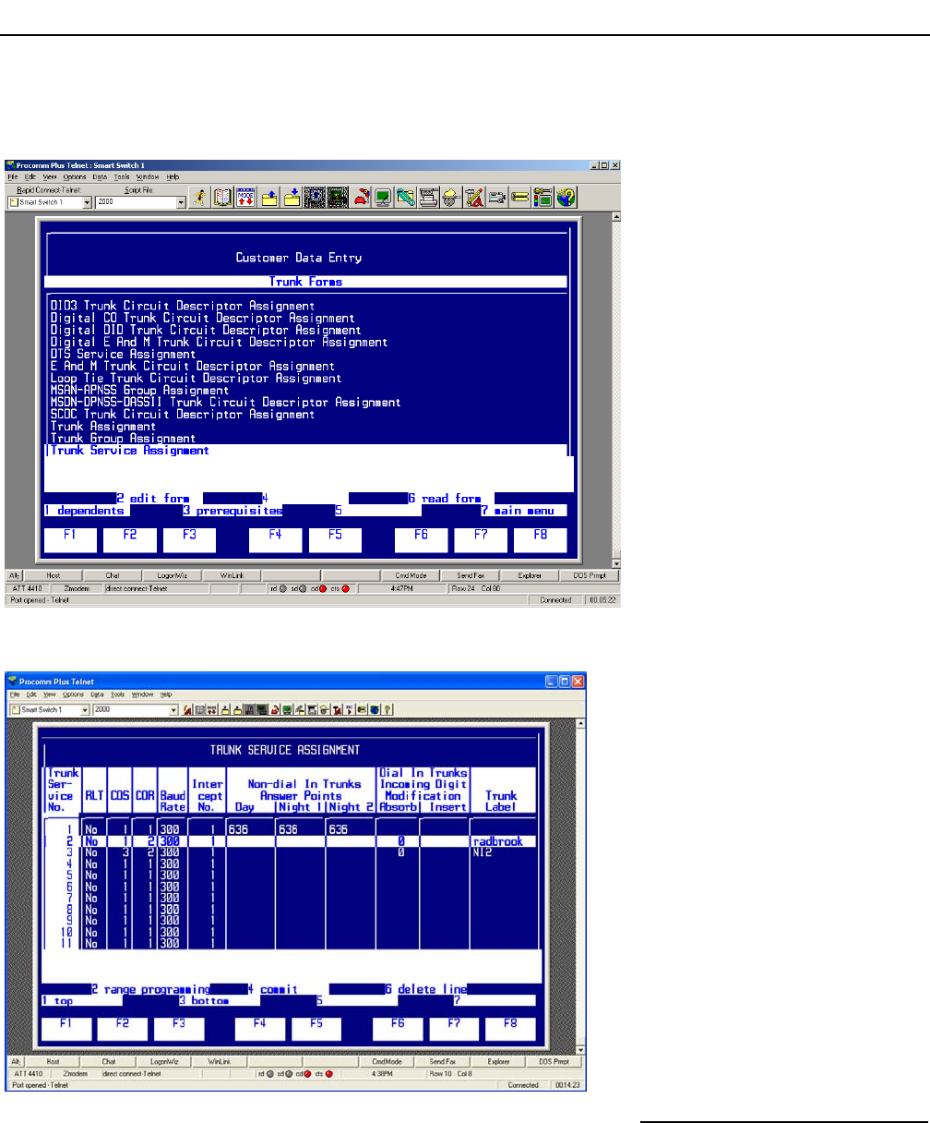Click the F2 key button in Trunk Forms screen
This screenshot has width=930, height=1123.
(x=129, y=540)
